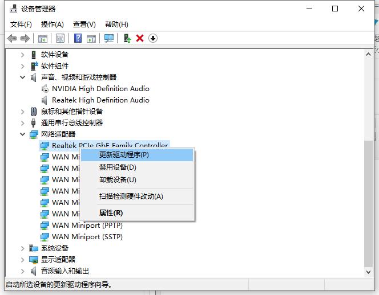Choose 卸载设备(U) from context menu
Viewport: 379px width, 295px height.
pyautogui.click(x=137, y=180)
